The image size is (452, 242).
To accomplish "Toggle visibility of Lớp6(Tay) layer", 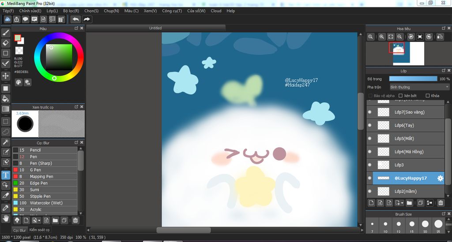I will point(370,126).
